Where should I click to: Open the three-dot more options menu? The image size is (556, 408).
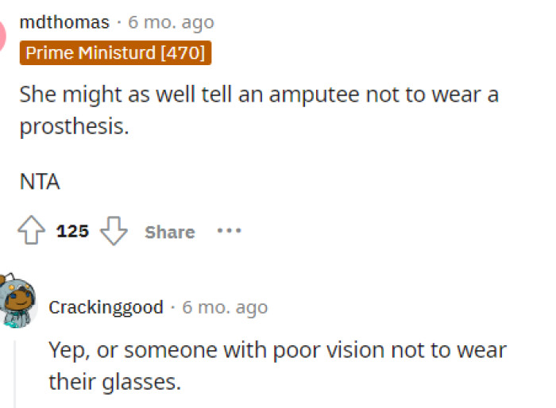pos(229,232)
